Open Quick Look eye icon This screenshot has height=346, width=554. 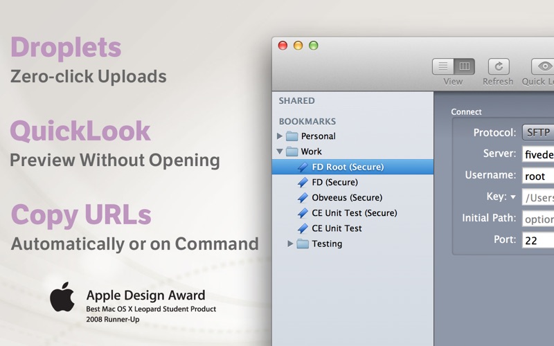tap(544, 66)
